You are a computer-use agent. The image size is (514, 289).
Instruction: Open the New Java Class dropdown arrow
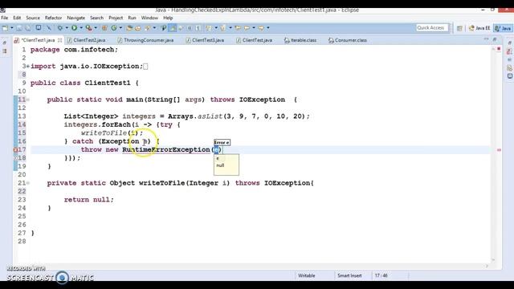(120, 28)
